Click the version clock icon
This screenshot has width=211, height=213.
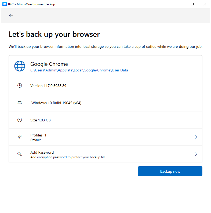[x=20, y=86]
